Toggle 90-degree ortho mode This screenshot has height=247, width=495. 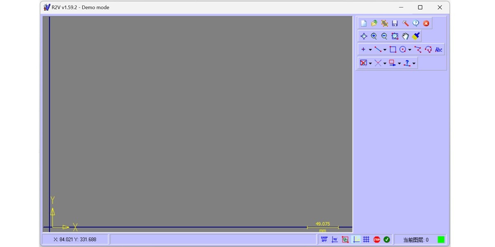(335, 239)
